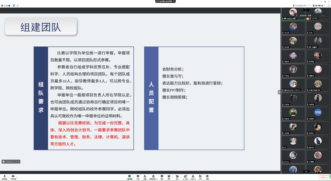The width and height of the screenshot is (331, 181).
Task: Click the meeting info icon top left
Action: click(x=2, y=5)
